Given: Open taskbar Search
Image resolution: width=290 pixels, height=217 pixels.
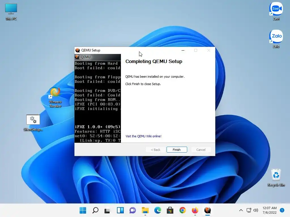Looking at the screenshot, I should click(x=95, y=210).
